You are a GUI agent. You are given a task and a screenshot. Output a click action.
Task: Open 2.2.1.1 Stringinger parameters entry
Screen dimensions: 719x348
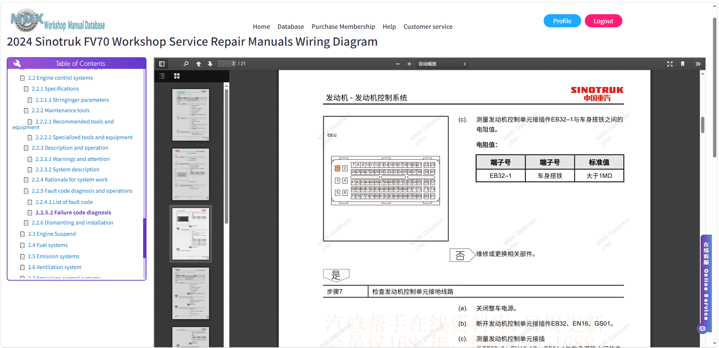coord(72,100)
